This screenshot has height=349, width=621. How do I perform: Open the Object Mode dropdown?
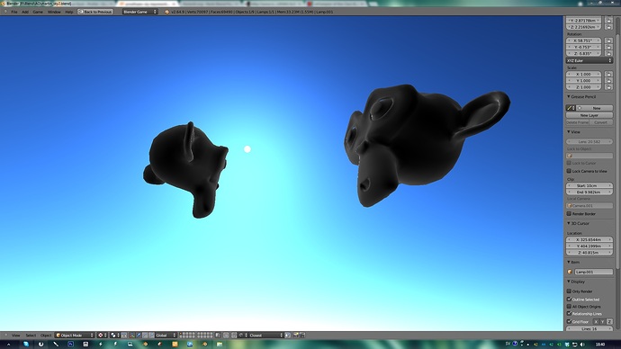pos(75,336)
